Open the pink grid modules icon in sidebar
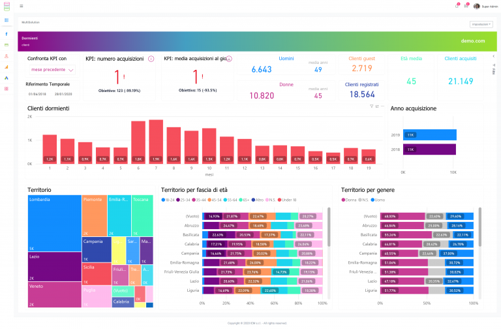Screen dimensions: 501x329 pyautogui.click(x=7, y=89)
